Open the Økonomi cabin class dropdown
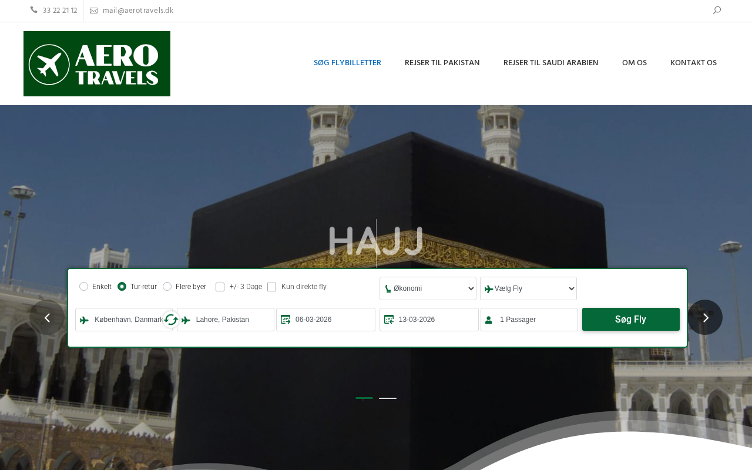 tap(428, 288)
